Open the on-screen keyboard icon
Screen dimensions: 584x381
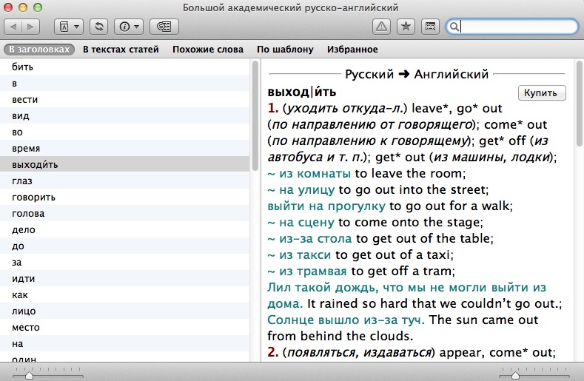[x=430, y=27]
